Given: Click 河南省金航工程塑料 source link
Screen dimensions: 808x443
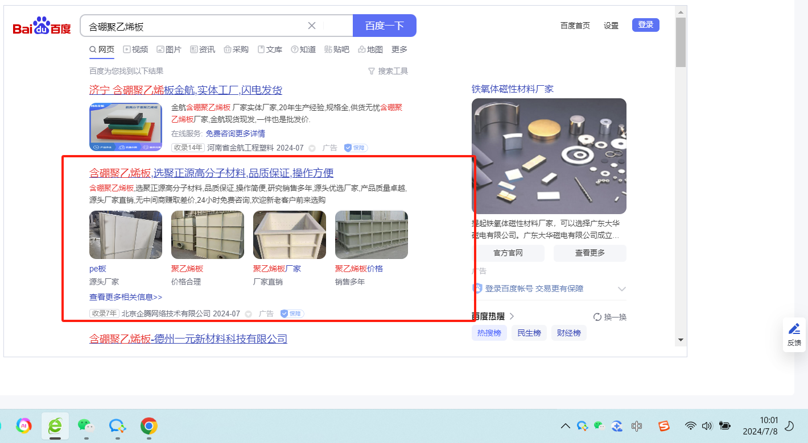Looking at the screenshot, I should pyautogui.click(x=241, y=148).
